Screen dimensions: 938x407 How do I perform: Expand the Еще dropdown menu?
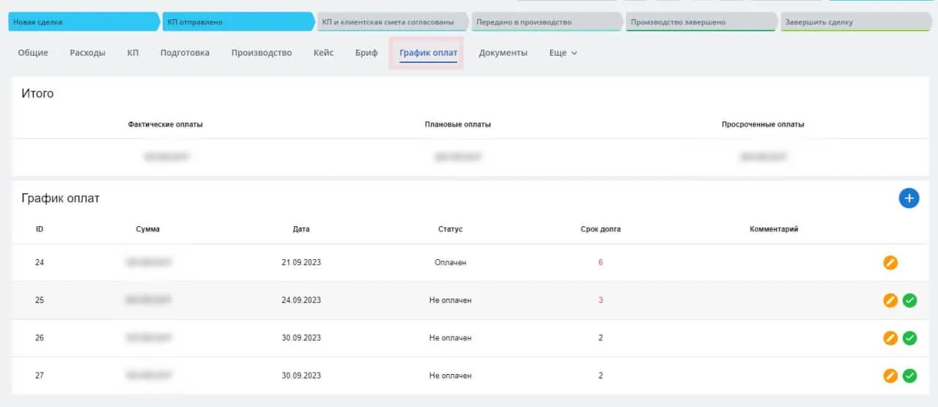coord(563,53)
